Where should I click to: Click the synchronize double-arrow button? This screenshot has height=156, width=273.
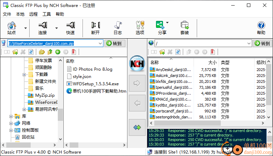pyautogui.click(x=137, y=127)
